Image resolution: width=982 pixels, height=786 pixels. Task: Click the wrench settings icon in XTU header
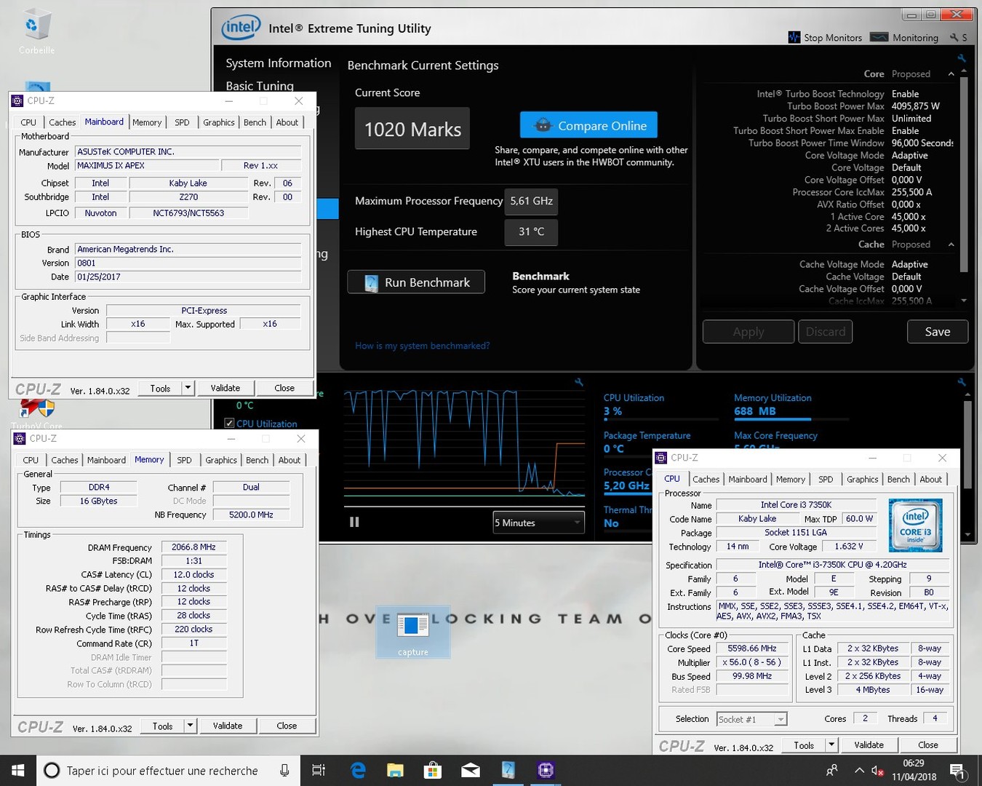954,37
